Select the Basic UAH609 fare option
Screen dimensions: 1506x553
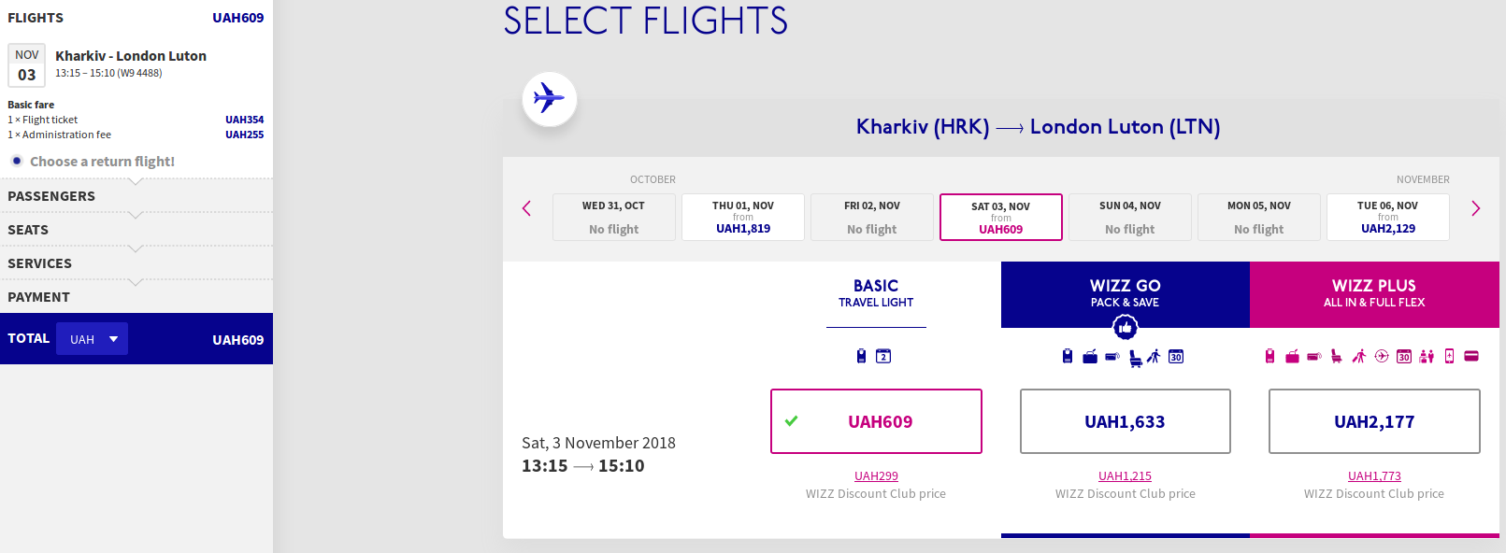tap(876, 421)
